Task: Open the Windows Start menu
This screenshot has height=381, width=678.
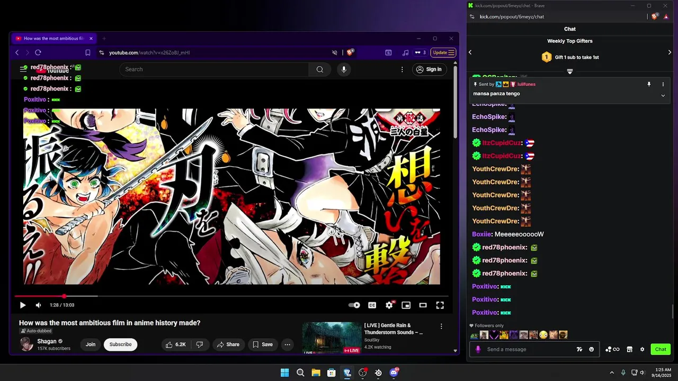Action: (285, 373)
